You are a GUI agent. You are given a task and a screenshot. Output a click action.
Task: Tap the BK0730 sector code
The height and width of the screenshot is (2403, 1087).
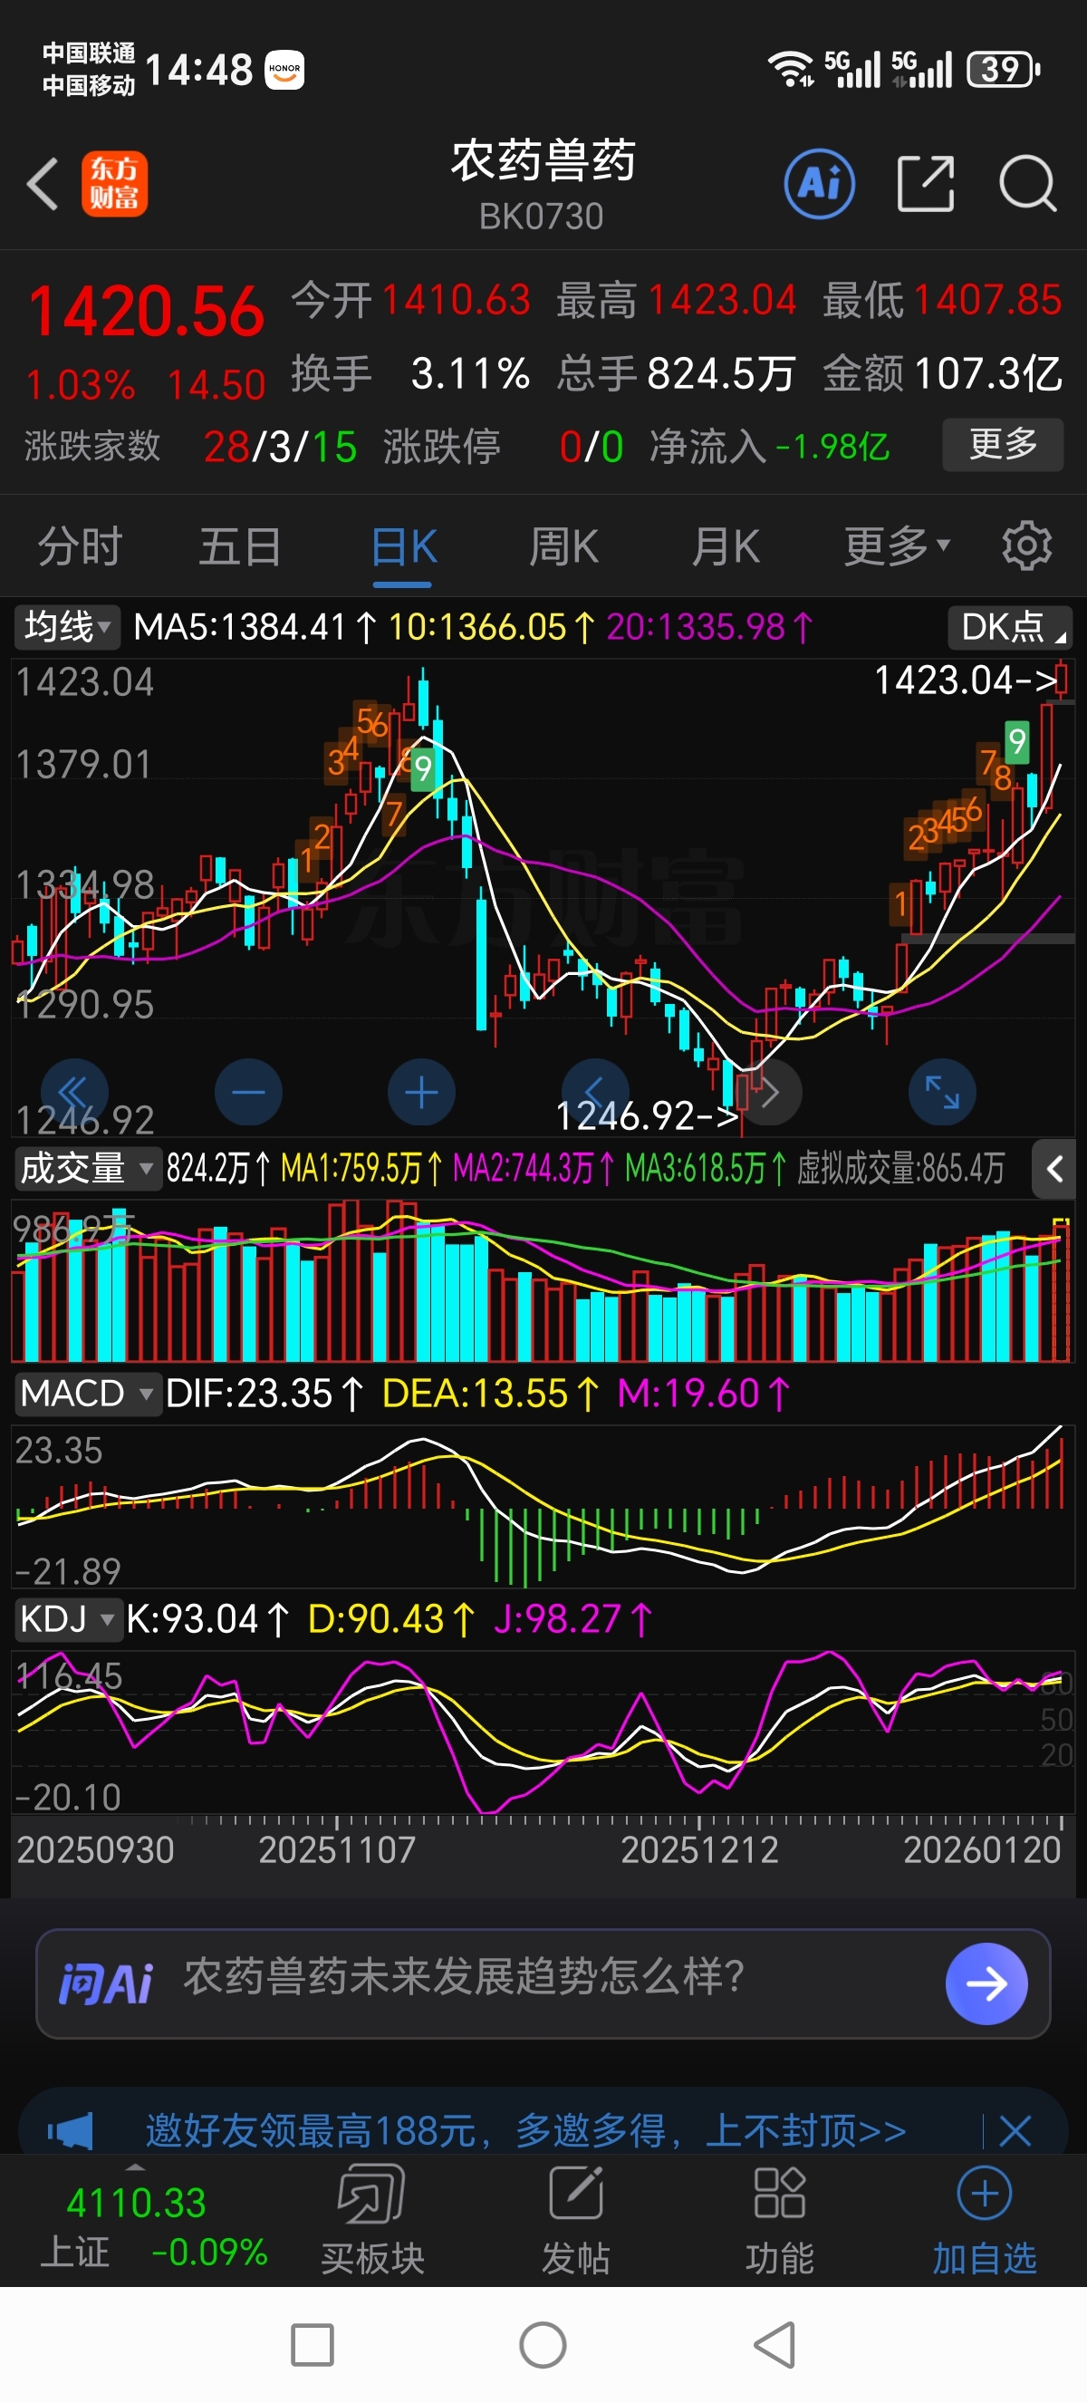tap(542, 217)
